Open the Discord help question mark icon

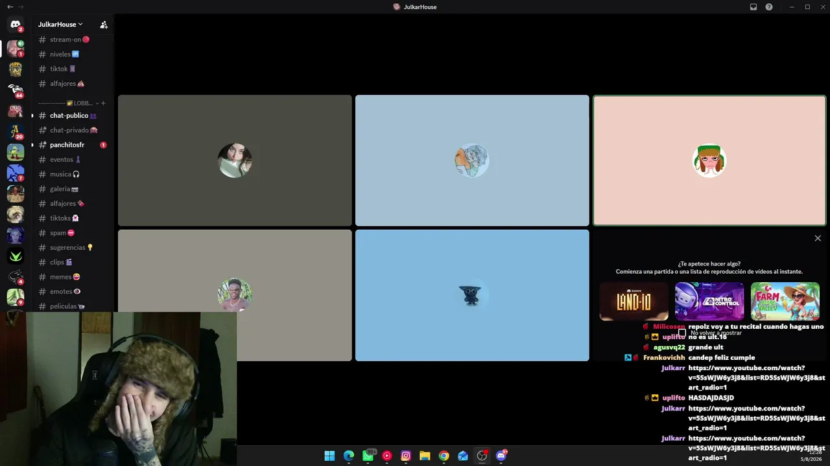(769, 7)
